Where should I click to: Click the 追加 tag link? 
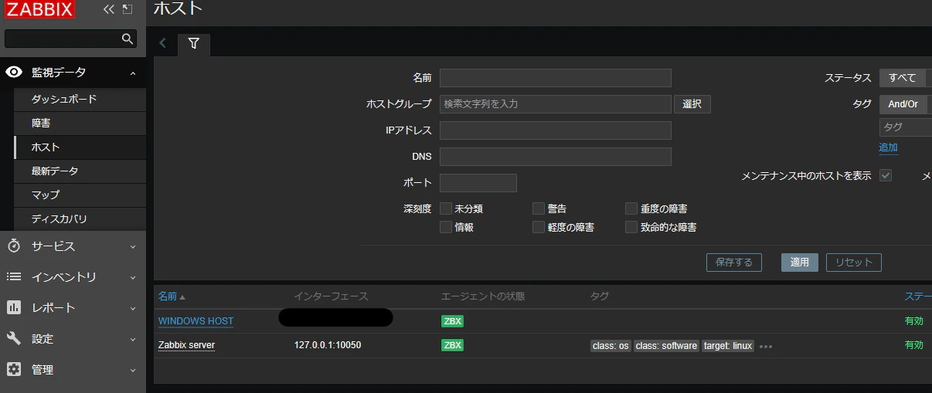888,147
